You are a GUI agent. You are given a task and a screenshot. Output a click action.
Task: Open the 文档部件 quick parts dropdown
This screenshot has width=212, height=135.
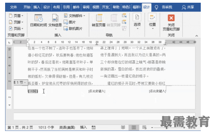coord(75,16)
